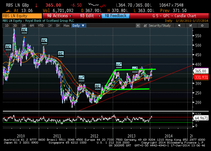Image resolution: width=211 pixels, height=151 pixels.
Task: Click the red down arrow beside RBS LN GBp
Action: coord(36,5)
